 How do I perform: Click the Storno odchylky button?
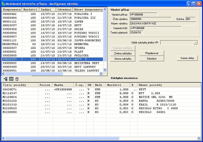[x=123, y=59]
